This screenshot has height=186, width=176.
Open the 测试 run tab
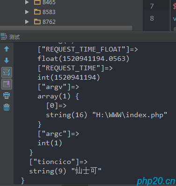(14, 37)
